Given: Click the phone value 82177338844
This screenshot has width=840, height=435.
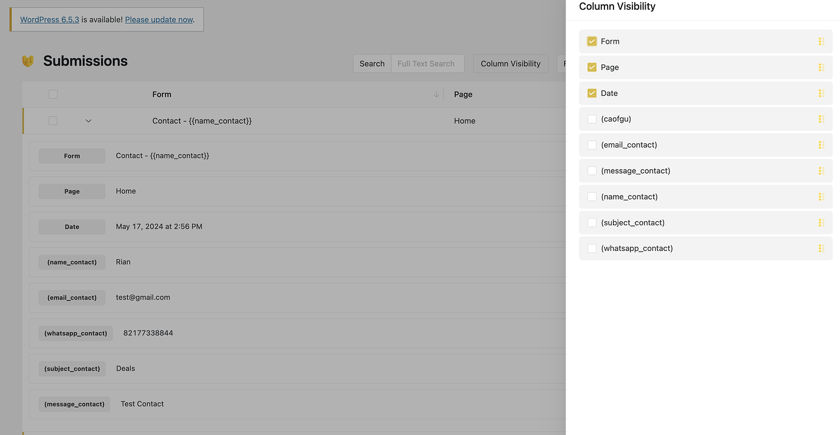Looking at the screenshot, I should point(148,333).
